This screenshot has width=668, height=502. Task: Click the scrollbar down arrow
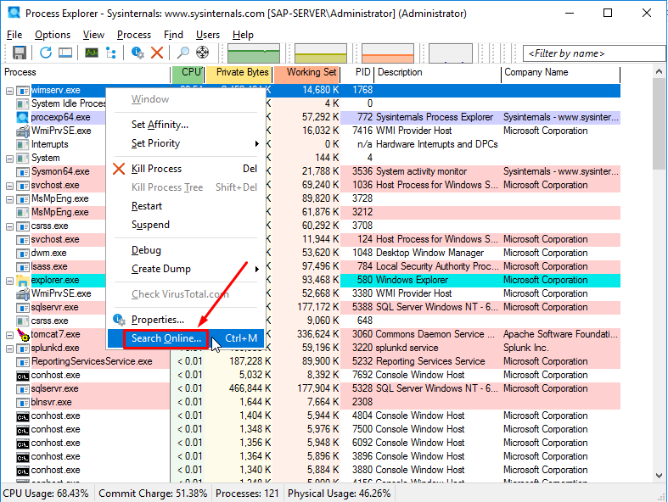[x=659, y=476]
